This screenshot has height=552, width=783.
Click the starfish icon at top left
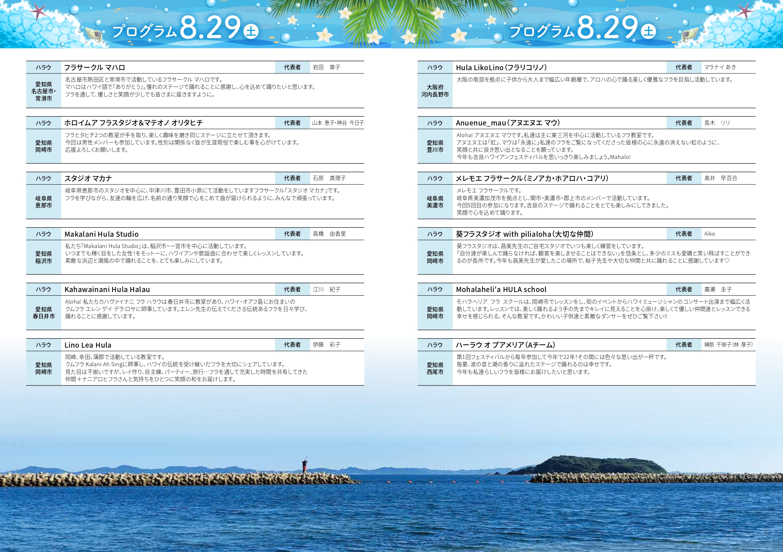coord(39,11)
